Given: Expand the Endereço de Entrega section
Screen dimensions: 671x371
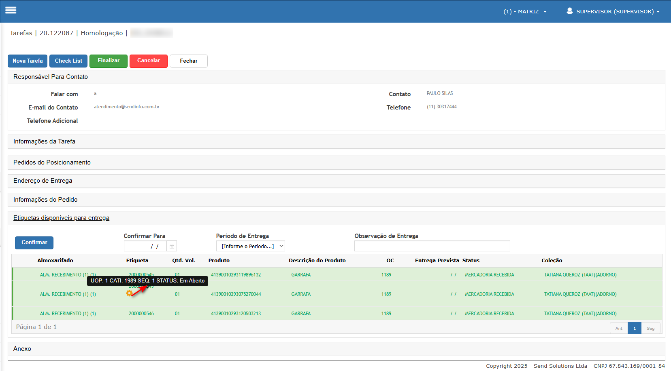Looking at the screenshot, I should coord(43,181).
